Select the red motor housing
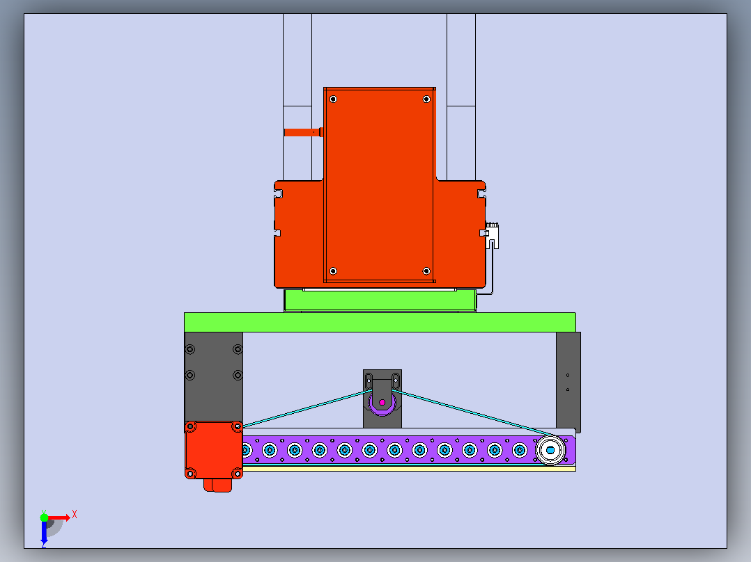The width and height of the screenshot is (751, 562). (214, 449)
